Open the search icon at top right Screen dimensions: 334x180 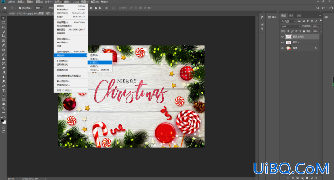(x=318, y=8)
